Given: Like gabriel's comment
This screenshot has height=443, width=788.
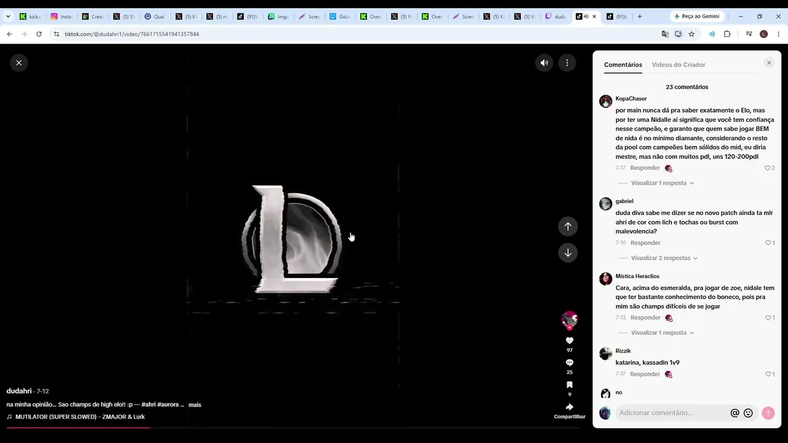Looking at the screenshot, I should (768, 243).
